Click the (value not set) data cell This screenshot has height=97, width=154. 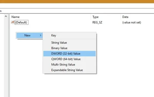(132, 22)
